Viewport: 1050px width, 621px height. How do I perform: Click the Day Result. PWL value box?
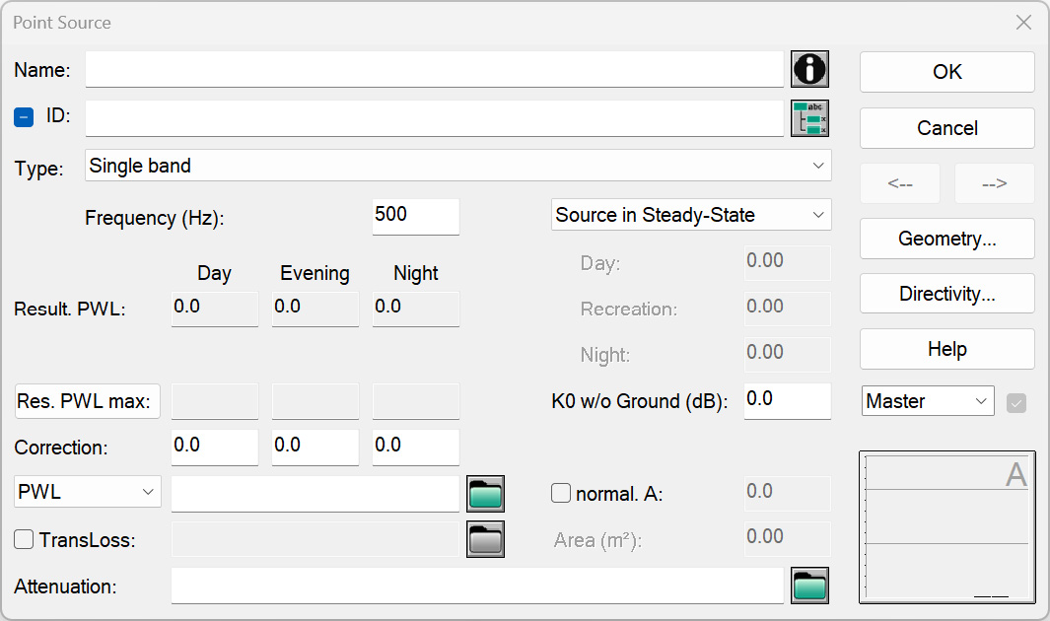(x=215, y=309)
